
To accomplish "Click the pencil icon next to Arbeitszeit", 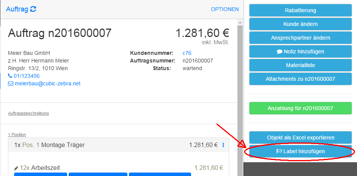I will 16,168.
